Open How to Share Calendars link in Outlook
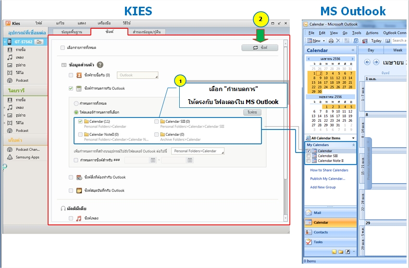 pos(329,170)
